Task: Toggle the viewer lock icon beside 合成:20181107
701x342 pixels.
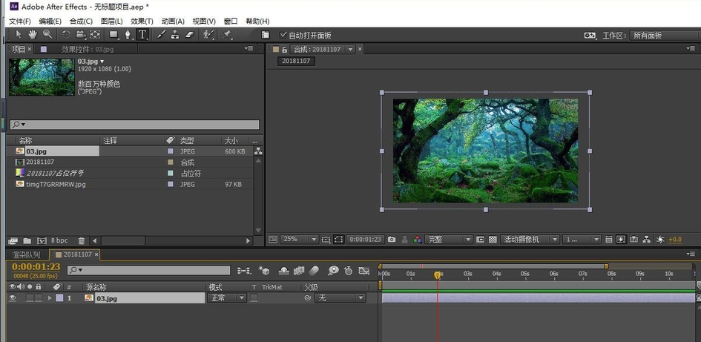Action: pos(284,49)
